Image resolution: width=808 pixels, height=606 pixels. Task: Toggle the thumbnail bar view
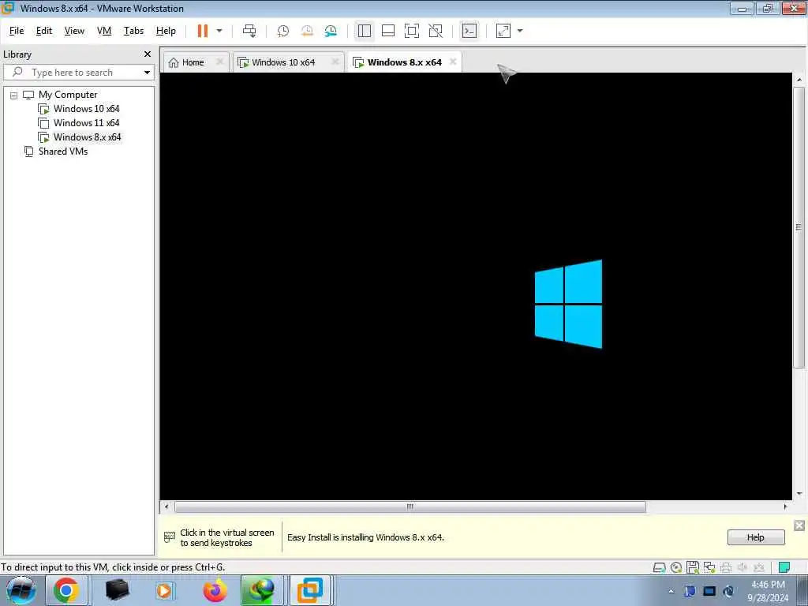388,31
